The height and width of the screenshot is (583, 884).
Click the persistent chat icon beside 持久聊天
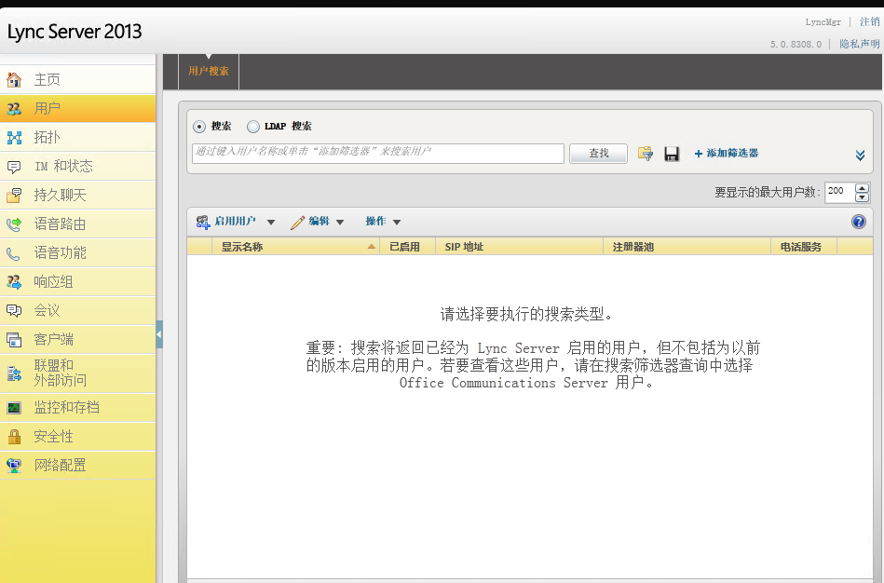click(x=14, y=195)
